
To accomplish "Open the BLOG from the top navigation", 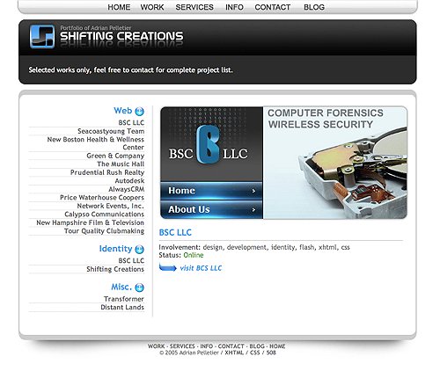I will click(x=314, y=7).
